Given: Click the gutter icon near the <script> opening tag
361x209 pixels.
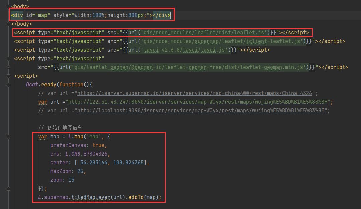Looking at the screenshot, I should pos(8,76).
